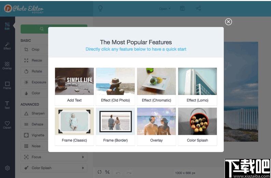This screenshot has height=178, width=271.
Task: Select the Color adjustment tool
Action: point(34,93)
